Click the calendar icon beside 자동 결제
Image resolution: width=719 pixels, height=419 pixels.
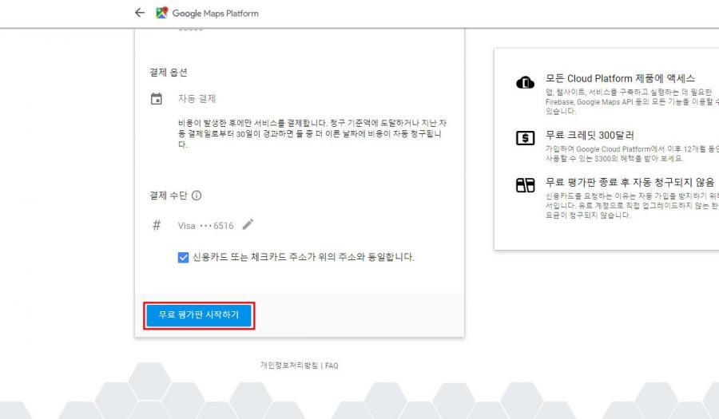tap(157, 99)
